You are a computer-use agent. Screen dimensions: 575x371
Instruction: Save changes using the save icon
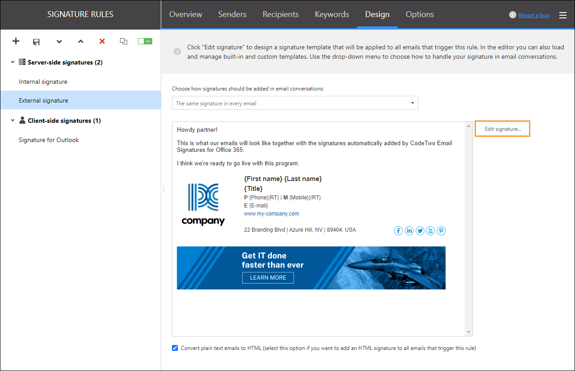pos(36,41)
